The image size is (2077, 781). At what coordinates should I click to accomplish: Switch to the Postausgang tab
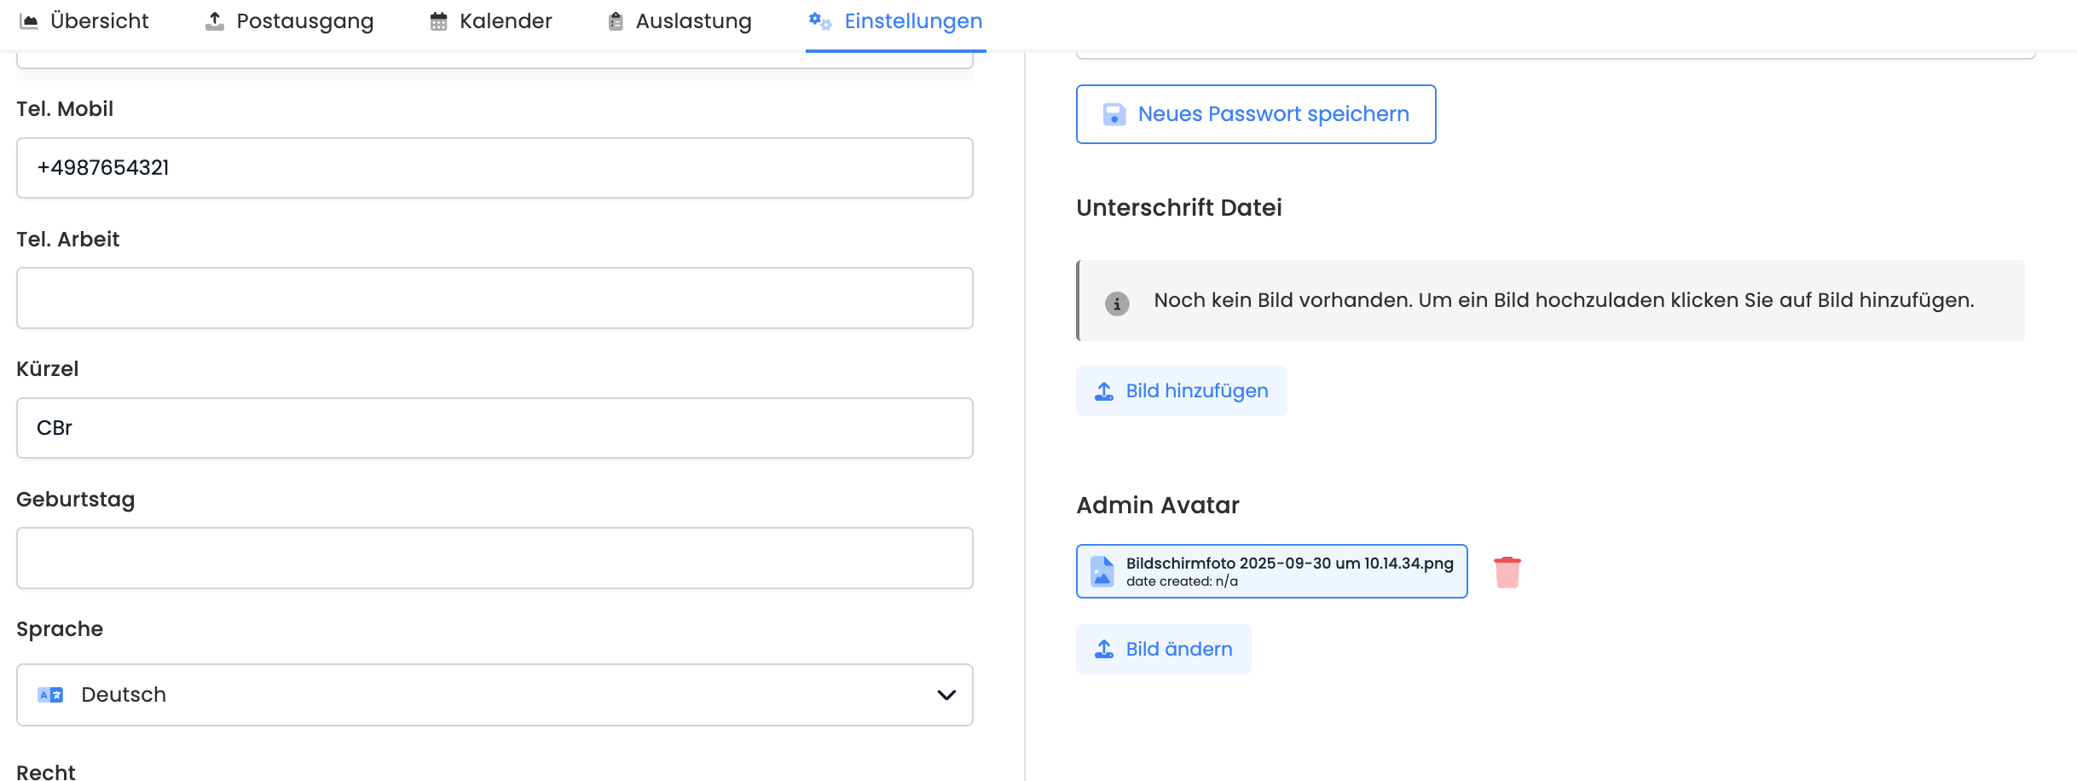coord(289,21)
